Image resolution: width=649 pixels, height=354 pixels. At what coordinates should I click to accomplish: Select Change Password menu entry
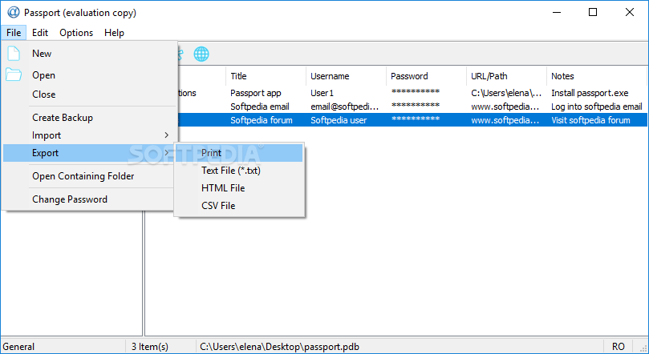70,199
